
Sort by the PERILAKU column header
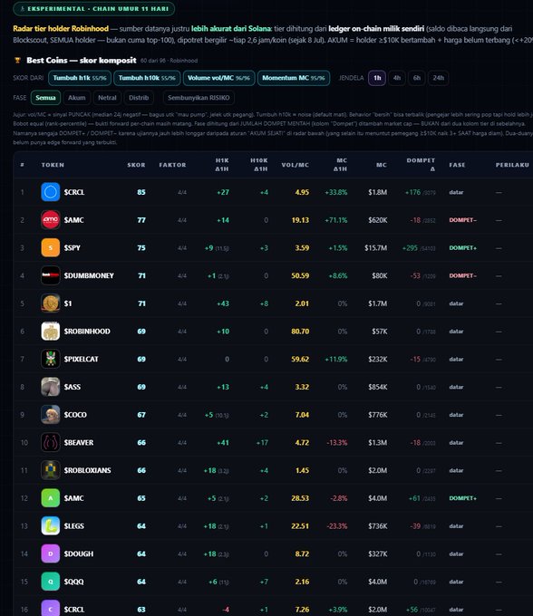[512, 165]
